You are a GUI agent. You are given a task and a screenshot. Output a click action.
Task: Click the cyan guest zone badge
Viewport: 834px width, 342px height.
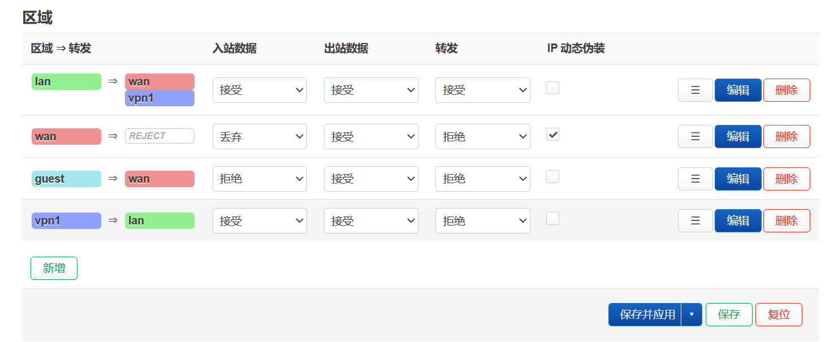(x=66, y=179)
